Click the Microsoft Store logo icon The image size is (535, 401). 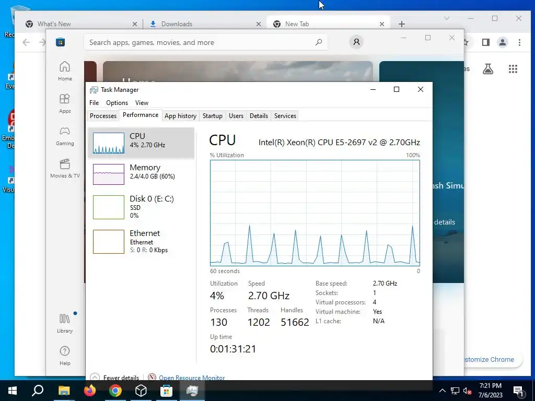pos(61,42)
